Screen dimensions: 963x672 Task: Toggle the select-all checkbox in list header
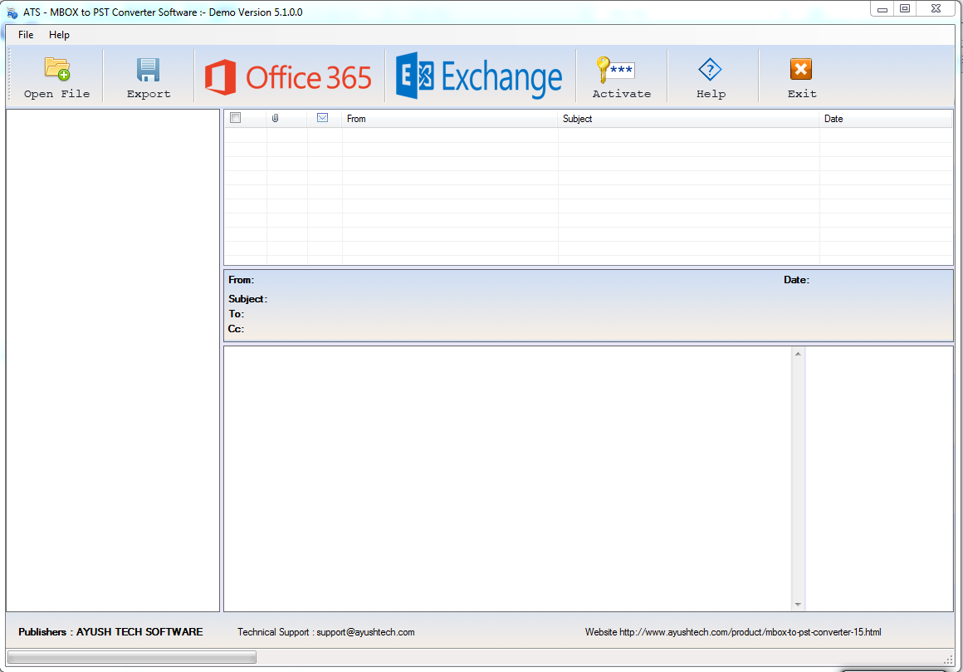tap(235, 118)
